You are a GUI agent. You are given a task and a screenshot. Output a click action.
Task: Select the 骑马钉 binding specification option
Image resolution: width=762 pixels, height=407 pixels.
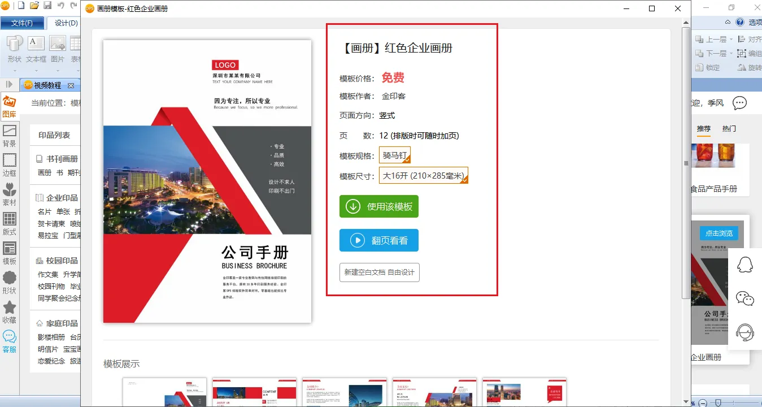pyautogui.click(x=394, y=155)
